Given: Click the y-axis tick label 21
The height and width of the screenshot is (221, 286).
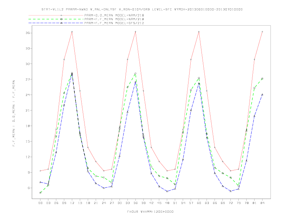Looking at the screenshot, I should tap(27, 110).
